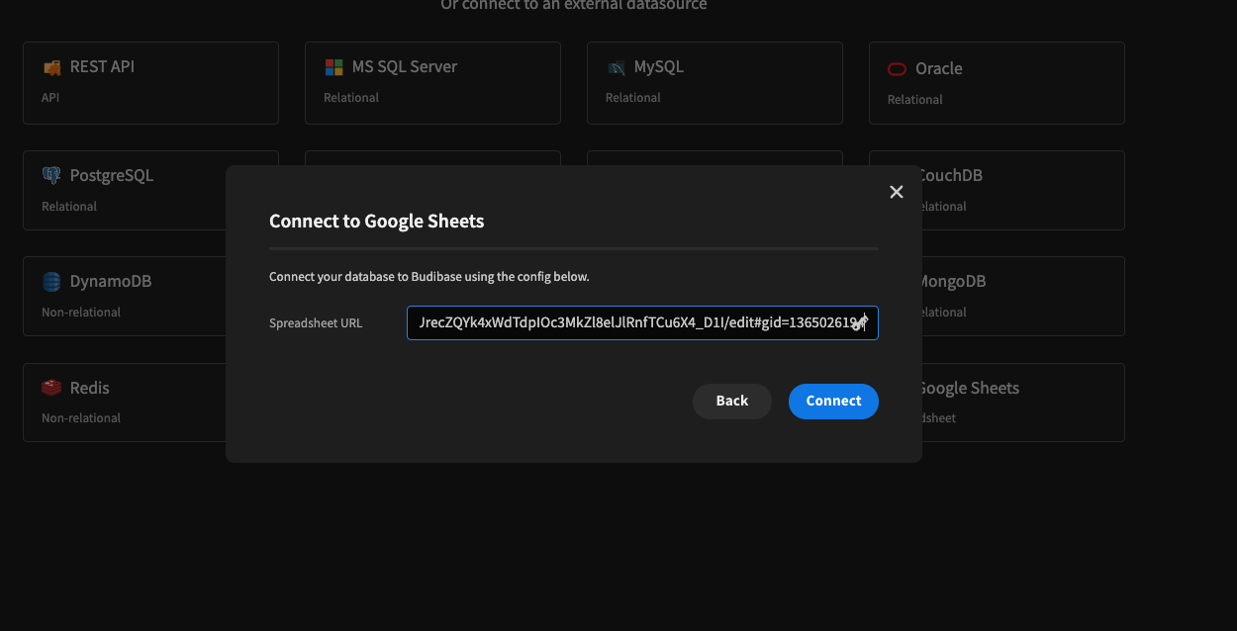Click 'Relational' under Oracle
The width and height of the screenshot is (1237, 631).
pyautogui.click(x=915, y=99)
